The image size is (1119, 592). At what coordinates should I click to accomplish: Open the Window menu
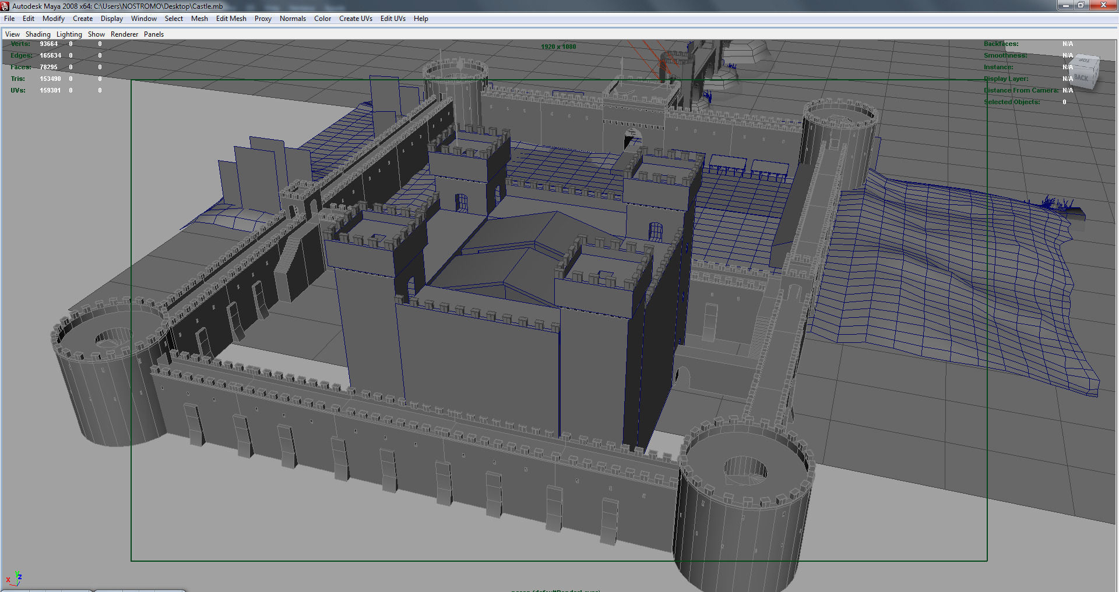point(144,19)
